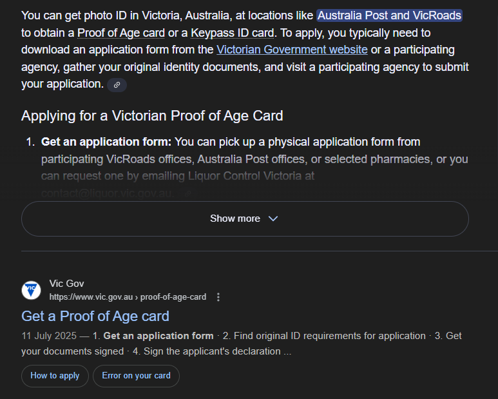Click the highlighted "Australia Post and VicRoads" text
This screenshot has width=498, height=399.
pos(389,15)
